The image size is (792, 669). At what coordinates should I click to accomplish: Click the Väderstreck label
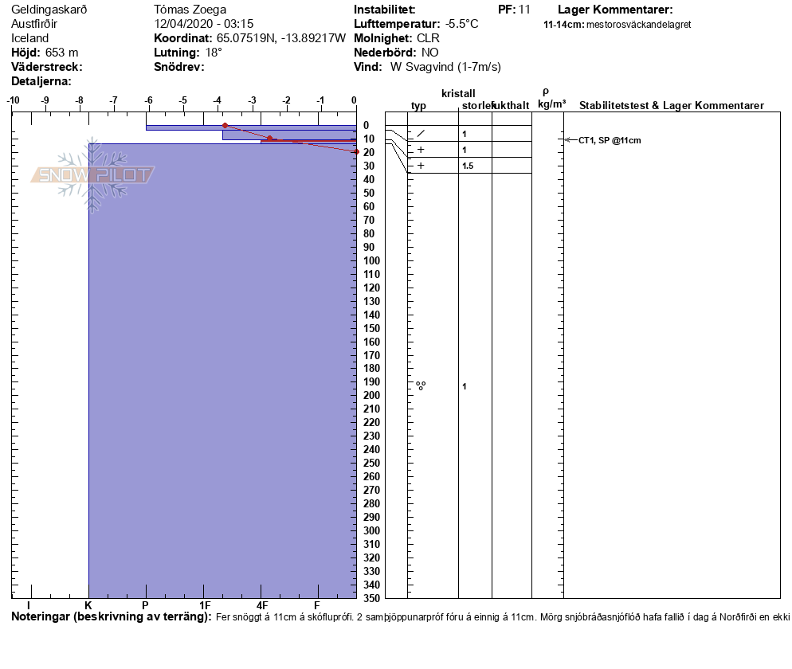click(x=46, y=67)
